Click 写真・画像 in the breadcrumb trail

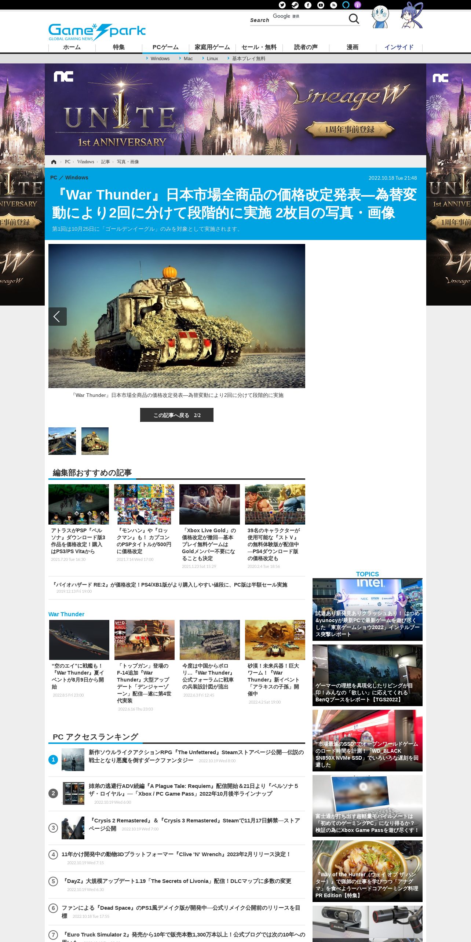coord(128,162)
